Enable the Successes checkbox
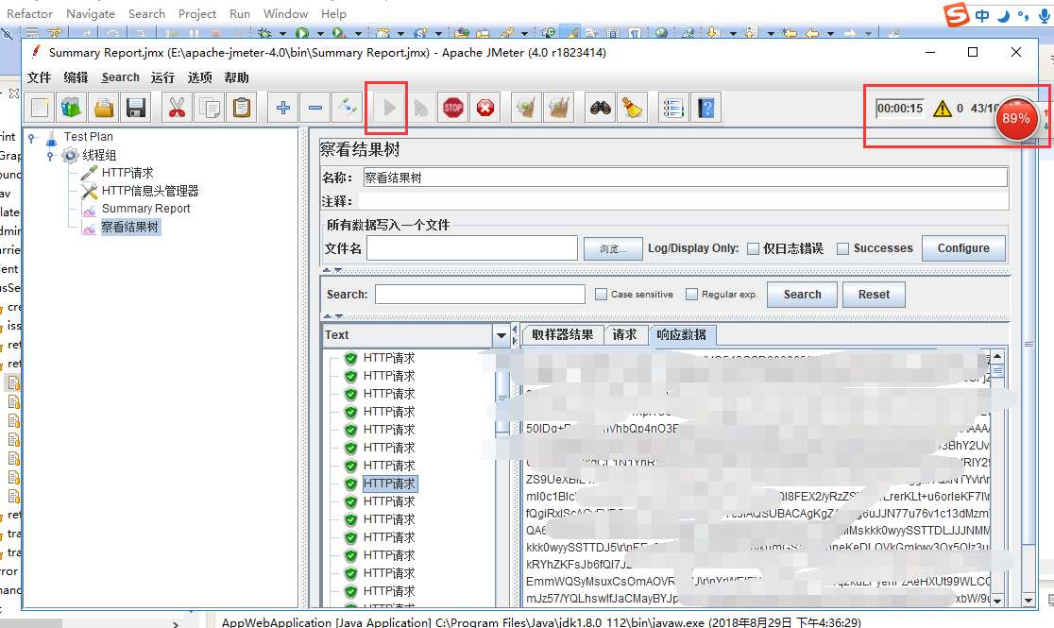Image resolution: width=1054 pixels, height=628 pixels. [843, 248]
